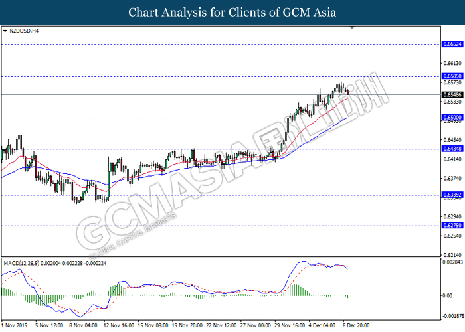This screenshot has height=332, width=465.
Task: Click the latest candlestick near 0.65486
Action: (348, 92)
